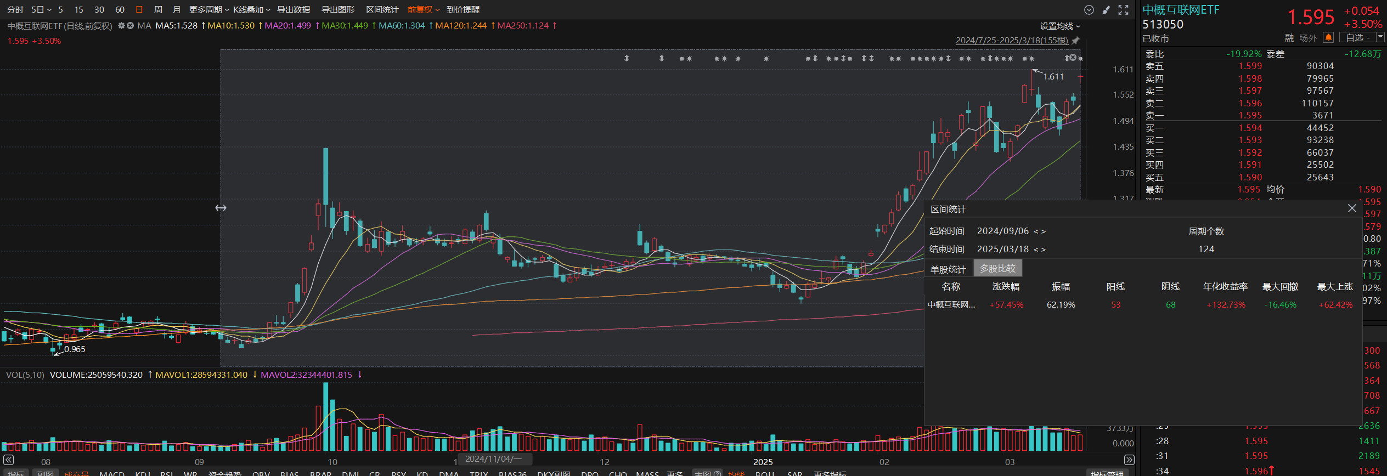Viewport: 1387px width, 476px height.
Task: Select the 周 weekly period
Action: point(158,10)
